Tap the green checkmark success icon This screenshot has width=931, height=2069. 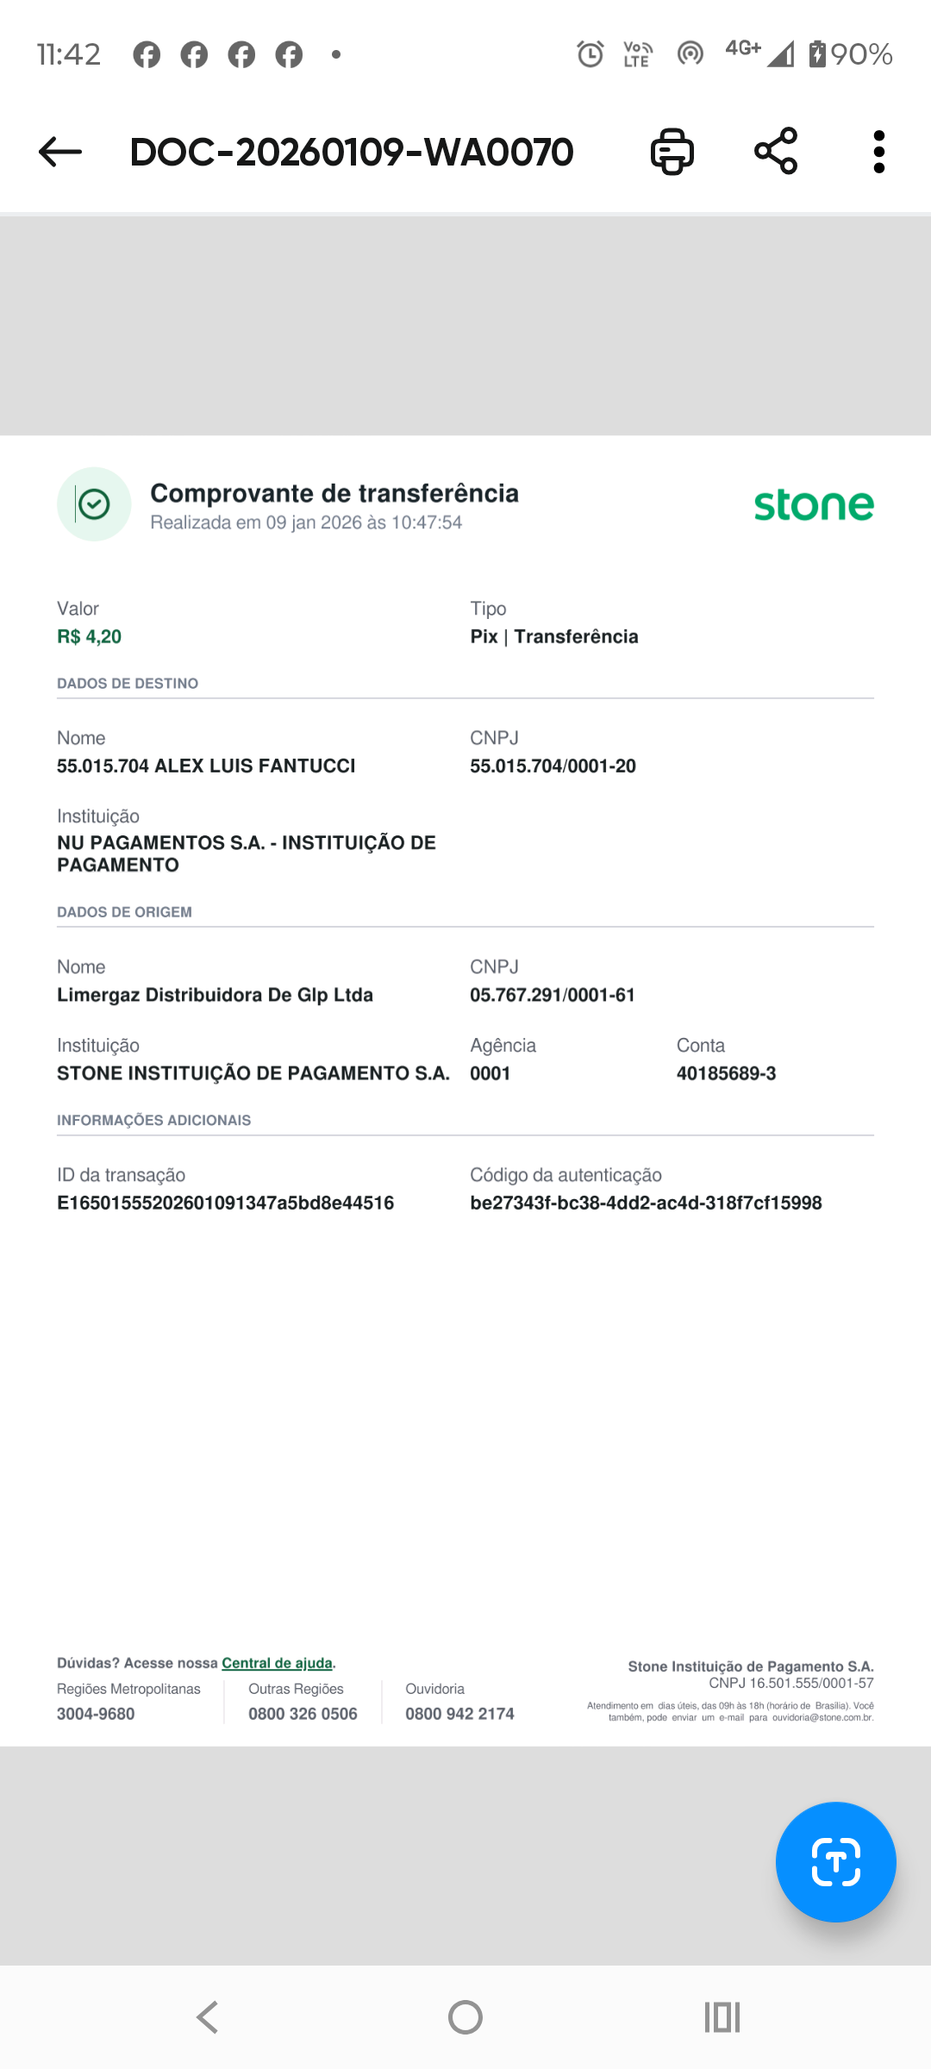tap(94, 504)
